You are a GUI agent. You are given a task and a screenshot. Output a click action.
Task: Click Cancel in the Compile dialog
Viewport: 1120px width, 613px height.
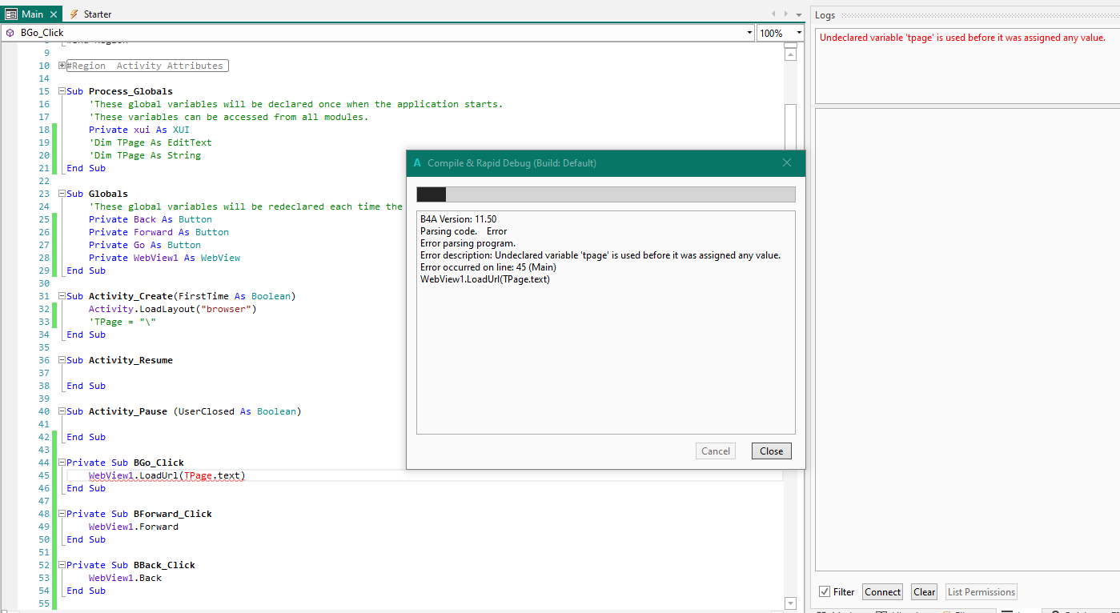(x=716, y=451)
